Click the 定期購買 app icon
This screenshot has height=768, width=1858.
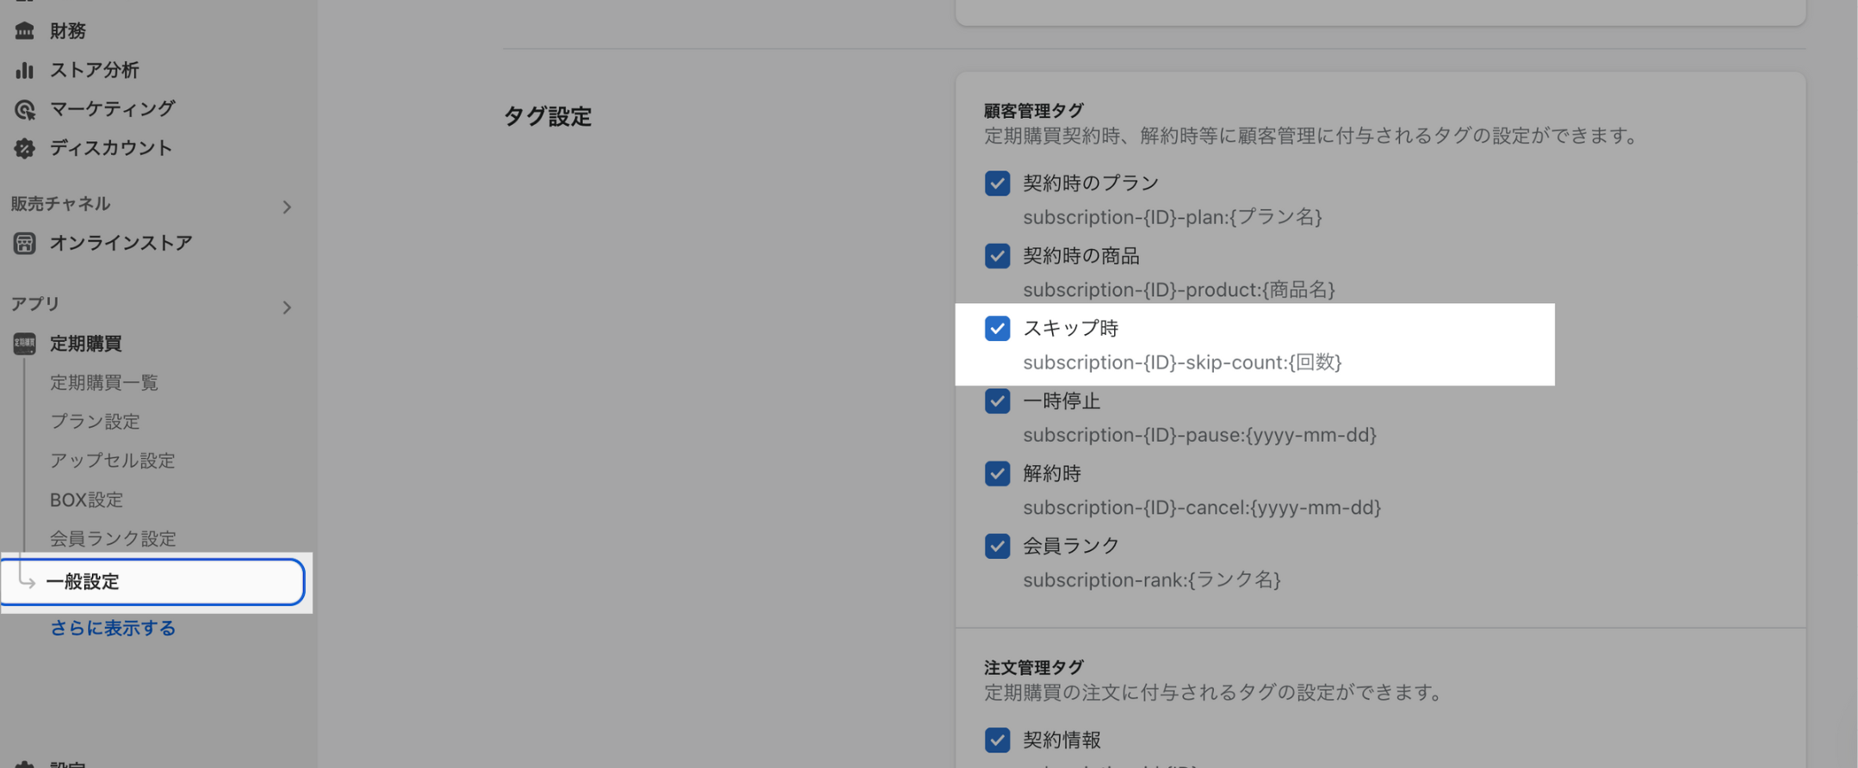tap(24, 344)
